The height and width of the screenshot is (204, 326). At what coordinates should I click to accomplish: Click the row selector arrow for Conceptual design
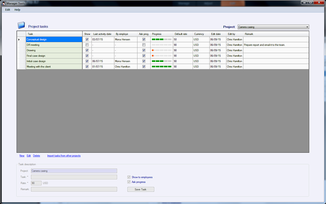[19, 40]
